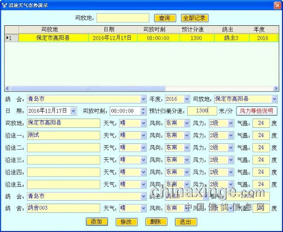Click the empty 沿途四 location field
The height and width of the screenshot is (232, 283).
64,172
